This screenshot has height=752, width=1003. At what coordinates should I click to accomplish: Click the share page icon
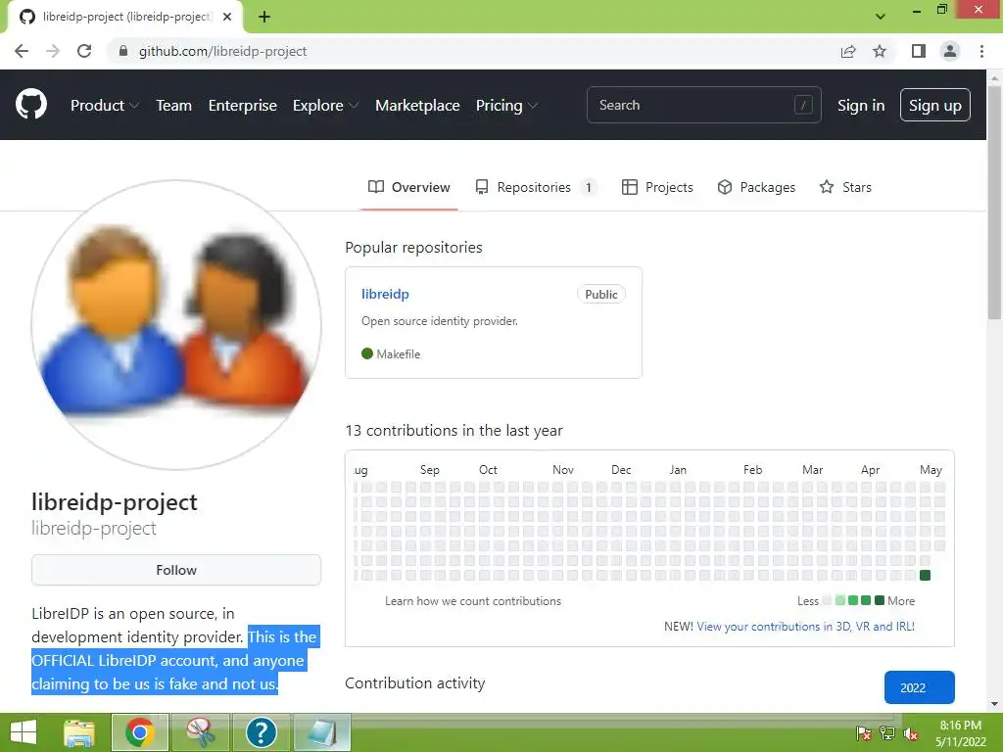pos(848,51)
